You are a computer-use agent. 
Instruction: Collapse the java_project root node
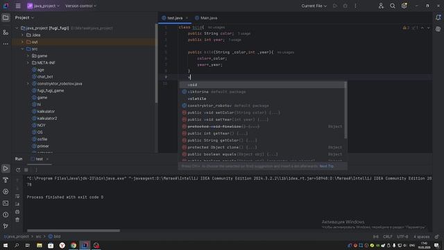pyautogui.click(x=17, y=28)
